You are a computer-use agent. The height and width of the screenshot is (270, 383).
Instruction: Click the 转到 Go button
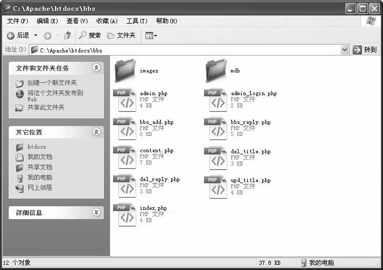[x=365, y=50]
